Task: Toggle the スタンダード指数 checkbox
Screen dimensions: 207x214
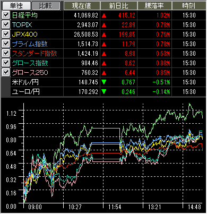Action: tap(6, 53)
